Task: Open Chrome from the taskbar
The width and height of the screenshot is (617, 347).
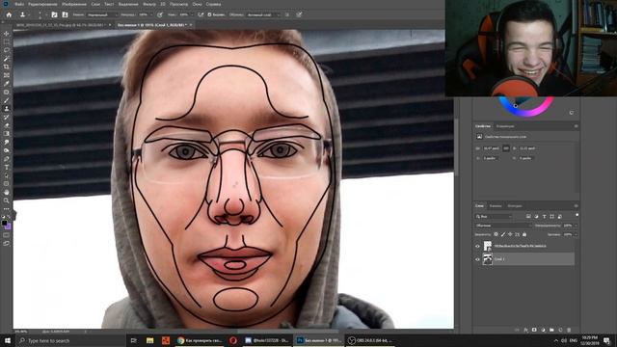Action: pos(200,340)
